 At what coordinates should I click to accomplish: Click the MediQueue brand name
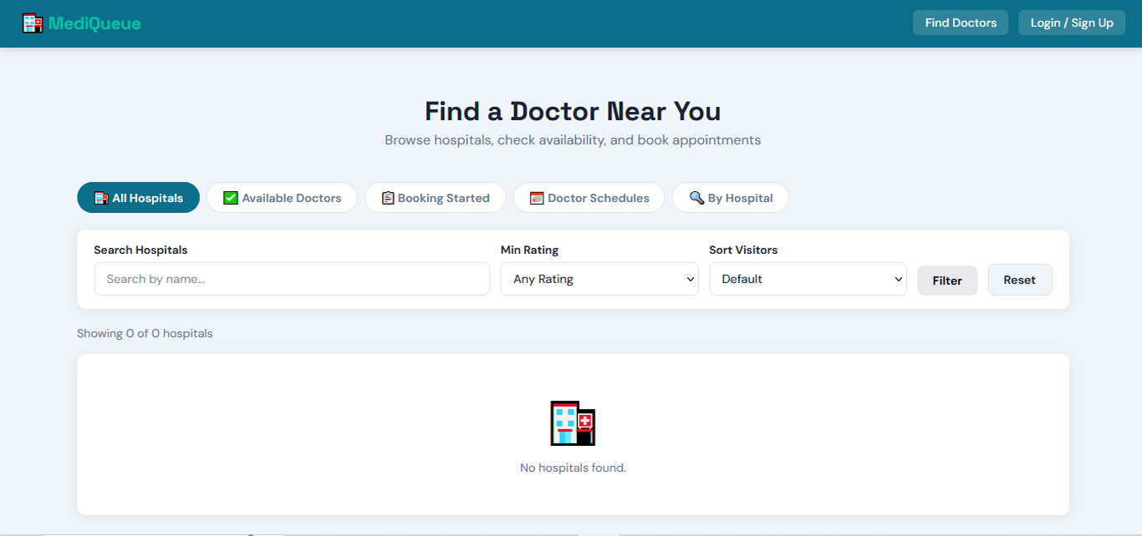[94, 23]
